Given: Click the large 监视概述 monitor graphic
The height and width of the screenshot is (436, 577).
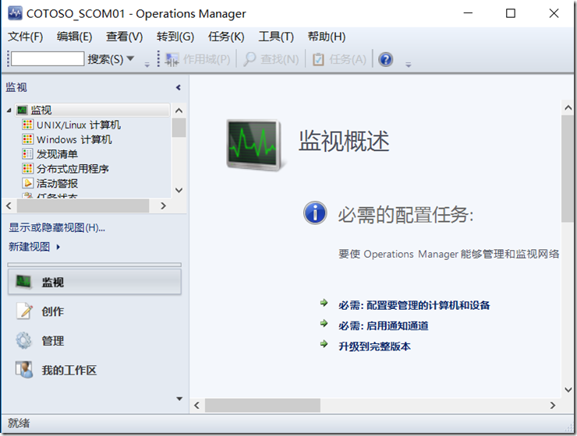Looking at the screenshot, I should [x=255, y=145].
